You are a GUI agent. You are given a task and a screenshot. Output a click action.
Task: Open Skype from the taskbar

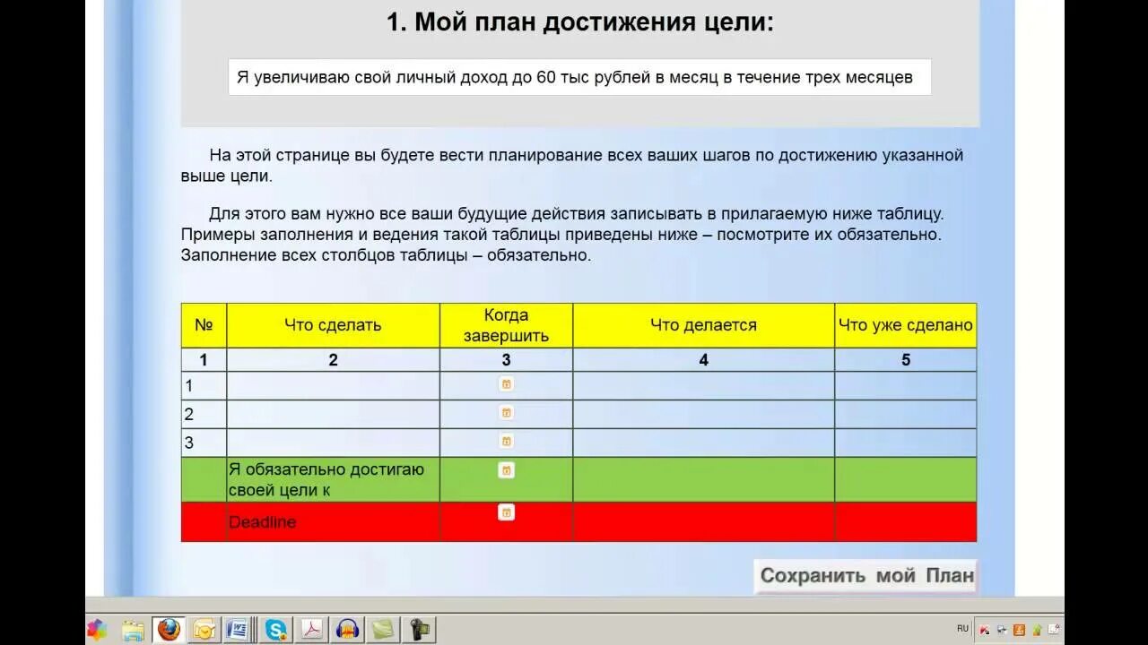pyautogui.click(x=275, y=630)
